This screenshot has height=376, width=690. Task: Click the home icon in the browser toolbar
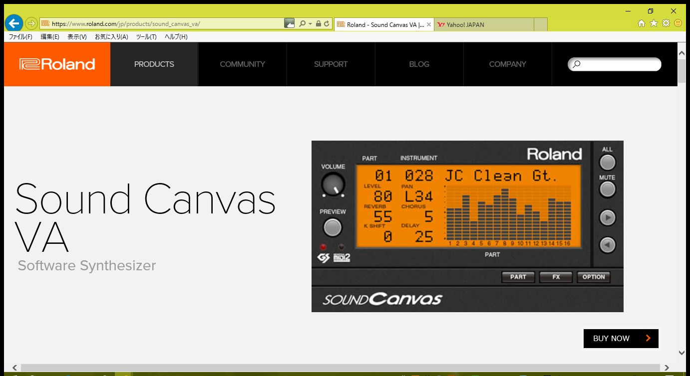point(642,23)
